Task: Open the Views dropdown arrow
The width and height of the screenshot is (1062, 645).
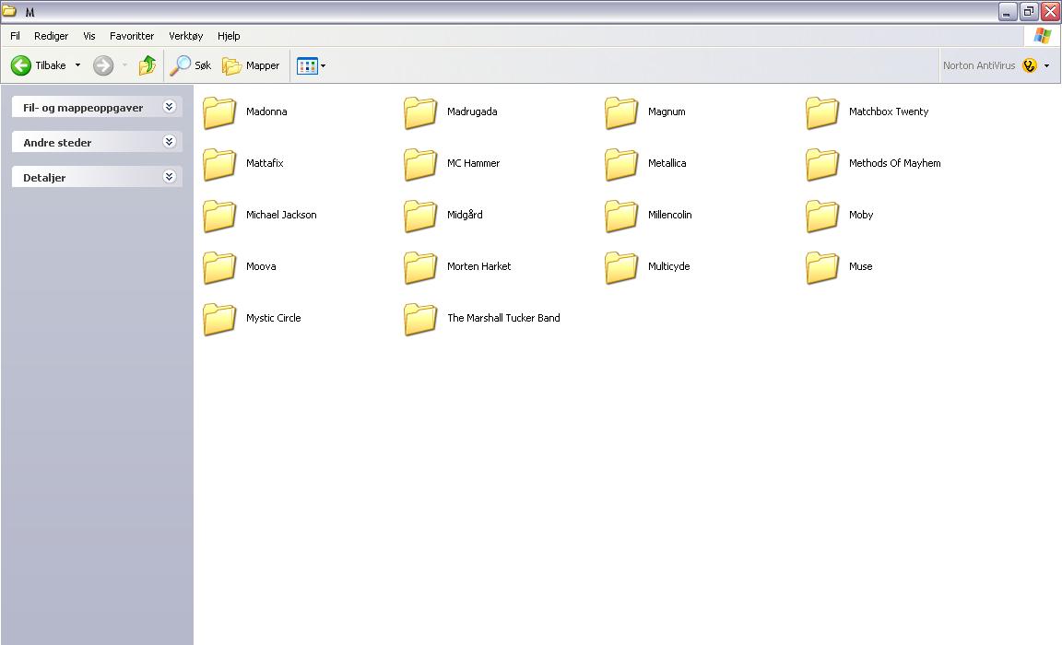Action: click(323, 65)
